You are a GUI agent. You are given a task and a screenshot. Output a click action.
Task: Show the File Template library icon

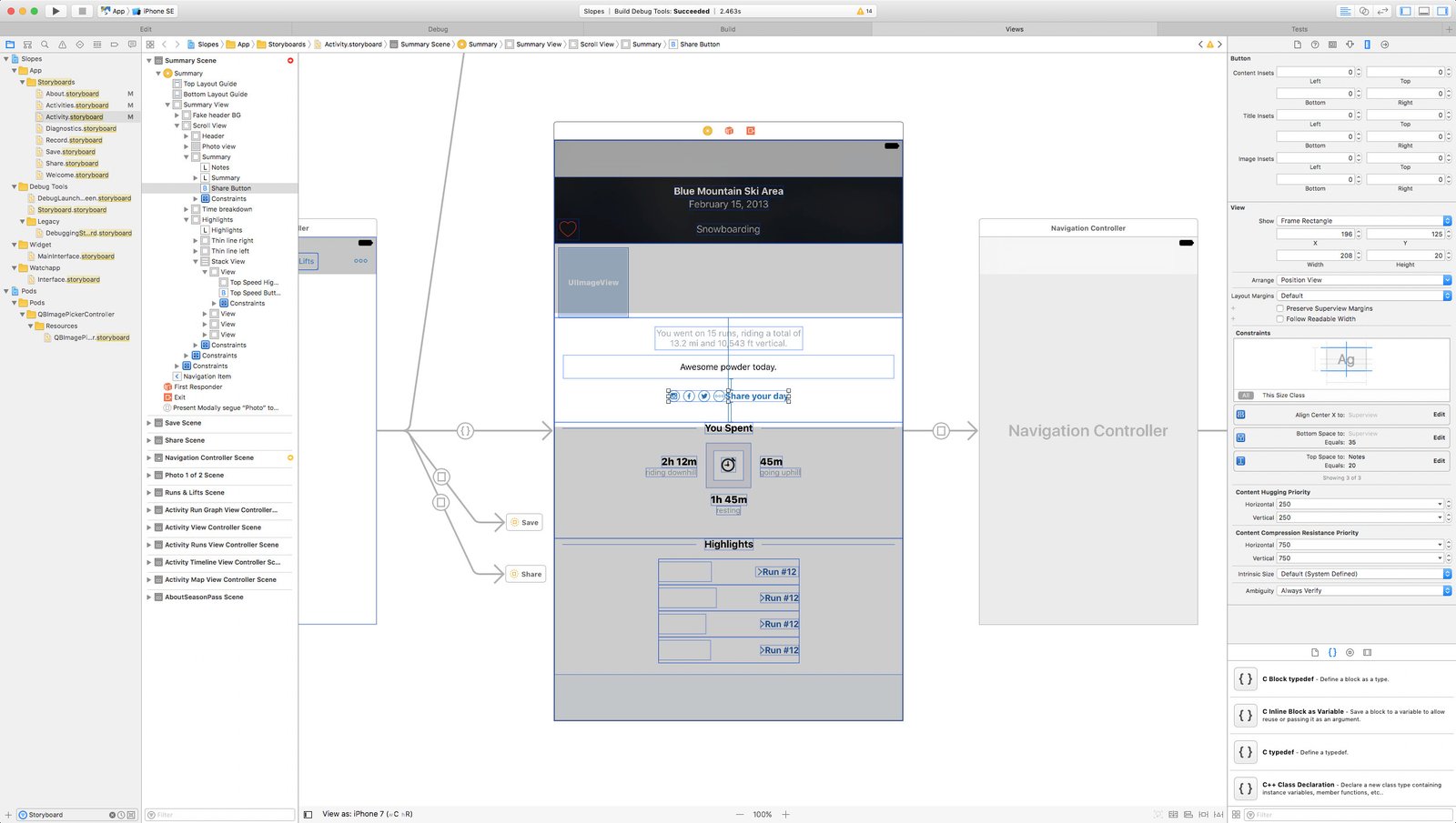[x=1315, y=652]
